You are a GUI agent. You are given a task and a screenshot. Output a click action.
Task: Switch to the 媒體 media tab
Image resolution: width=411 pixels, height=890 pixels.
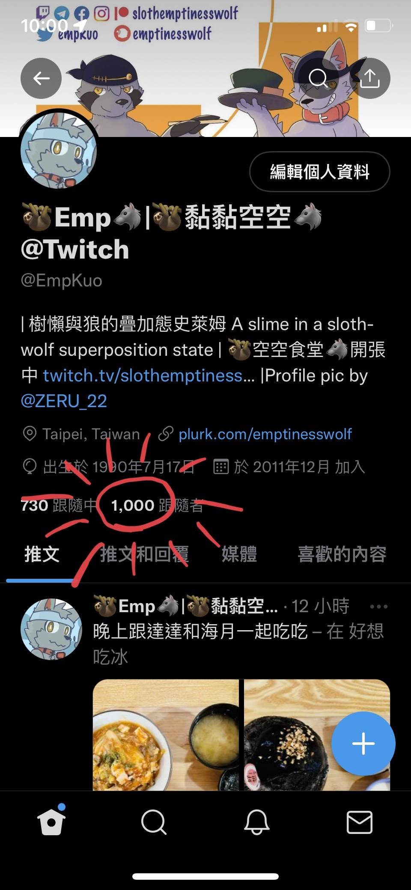[x=239, y=554]
